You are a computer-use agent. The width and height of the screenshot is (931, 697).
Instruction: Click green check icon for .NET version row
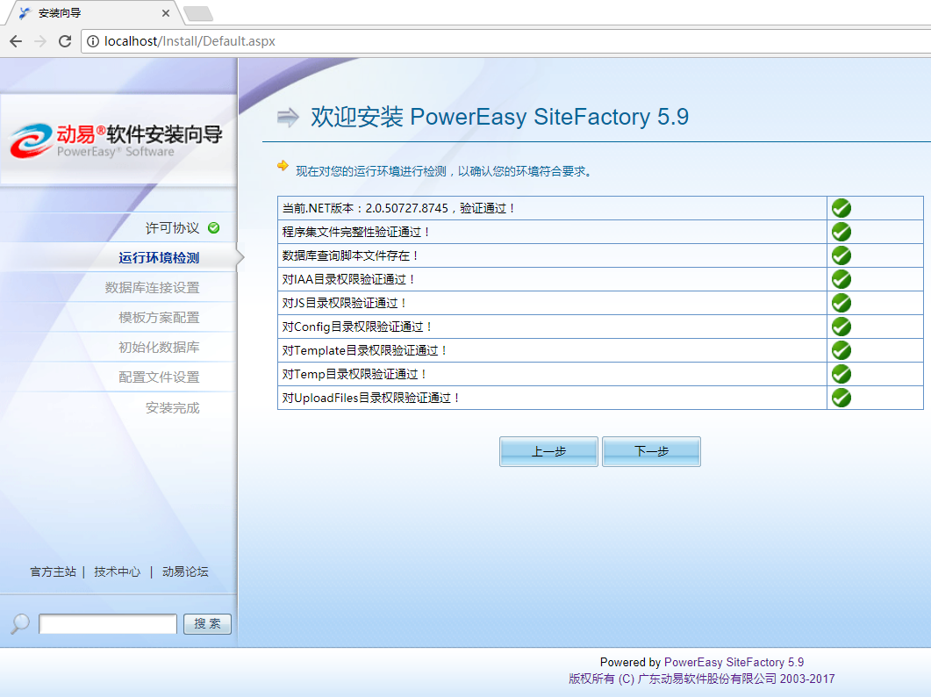(841, 208)
